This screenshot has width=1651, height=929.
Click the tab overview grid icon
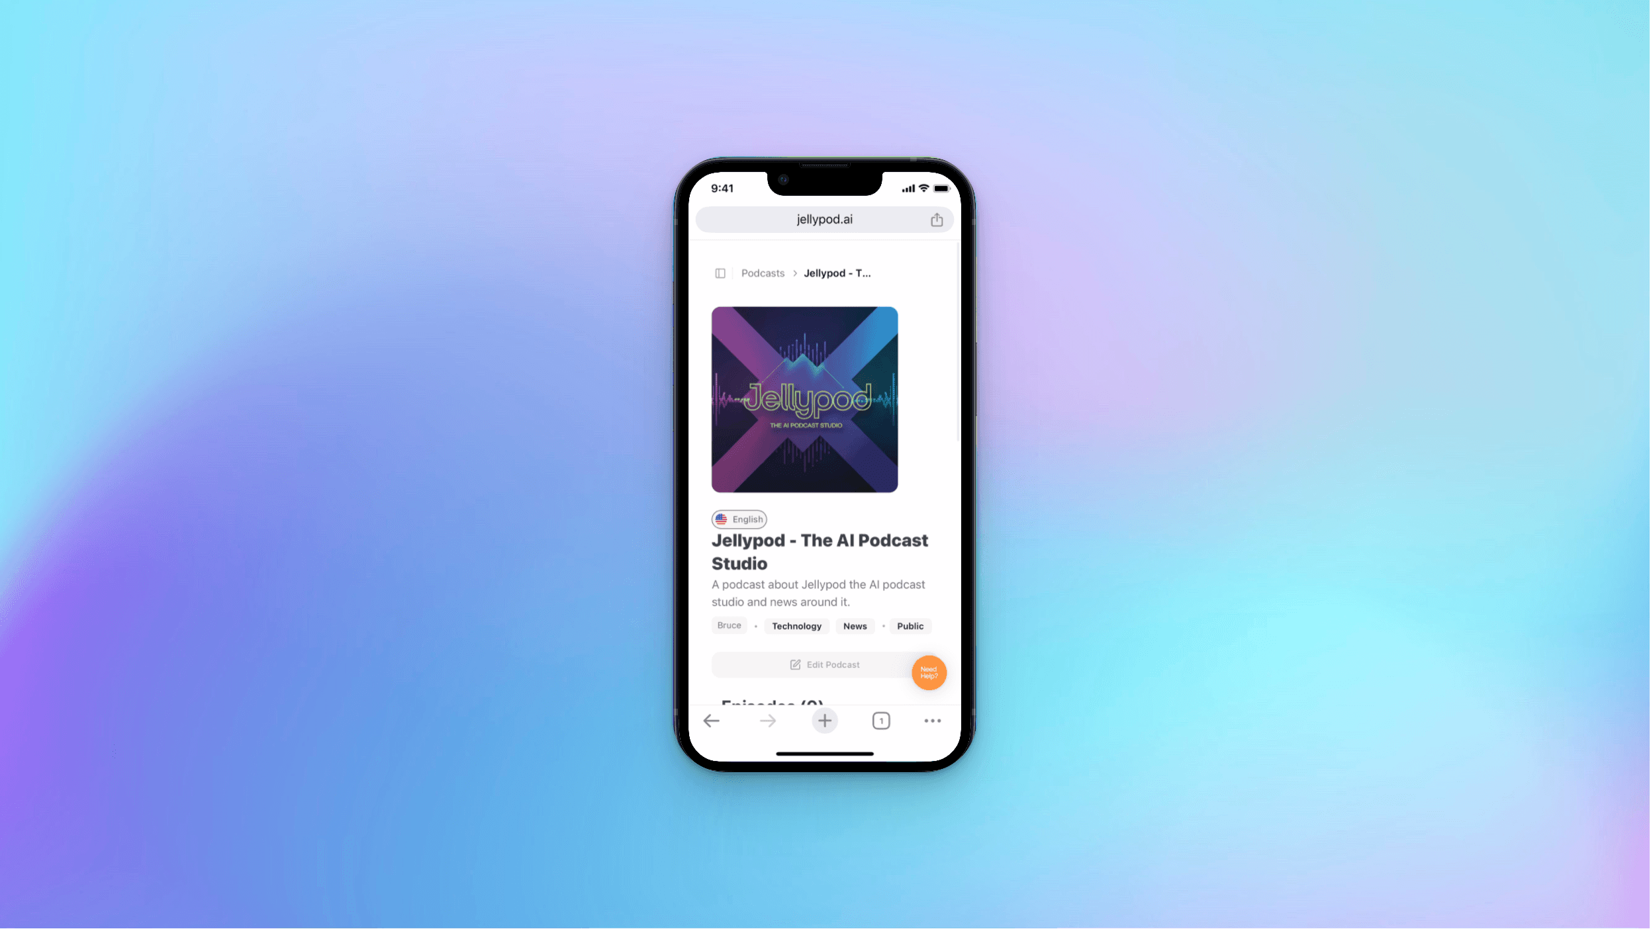(881, 721)
